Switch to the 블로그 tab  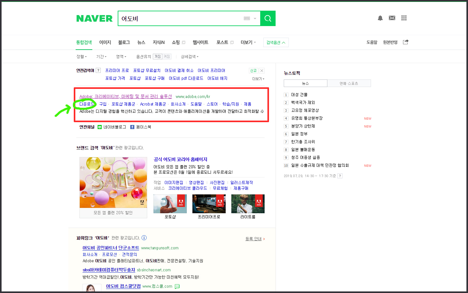(x=124, y=42)
